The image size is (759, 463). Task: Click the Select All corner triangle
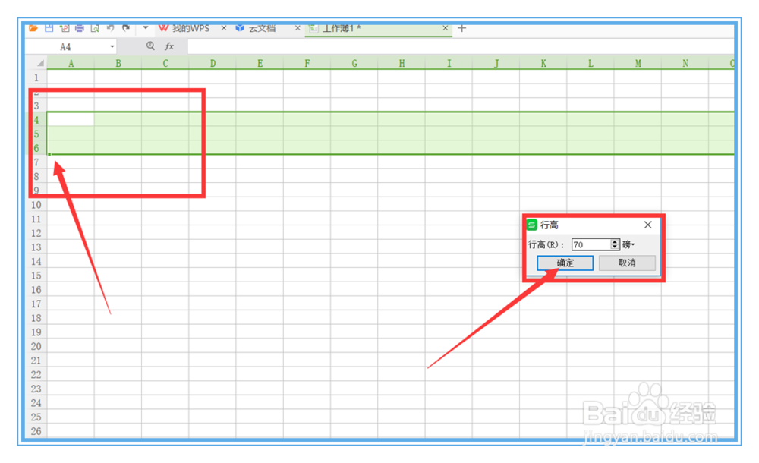point(40,64)
